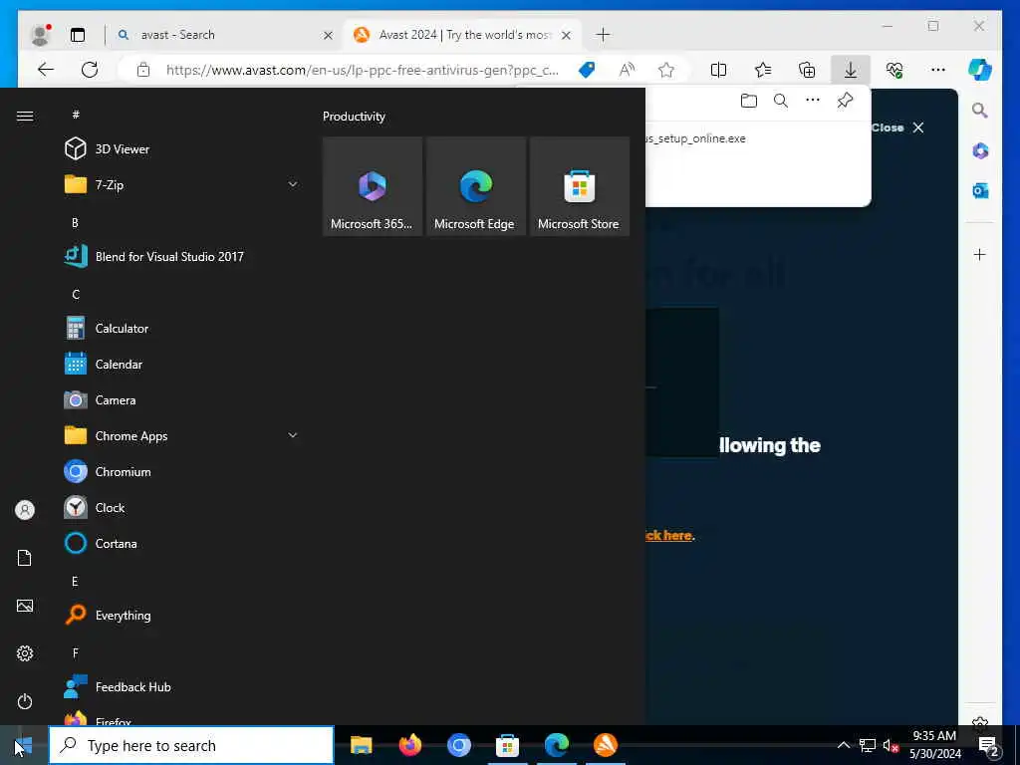Pin the Downloads panel

pyautogui.click(x=845, y=101)
